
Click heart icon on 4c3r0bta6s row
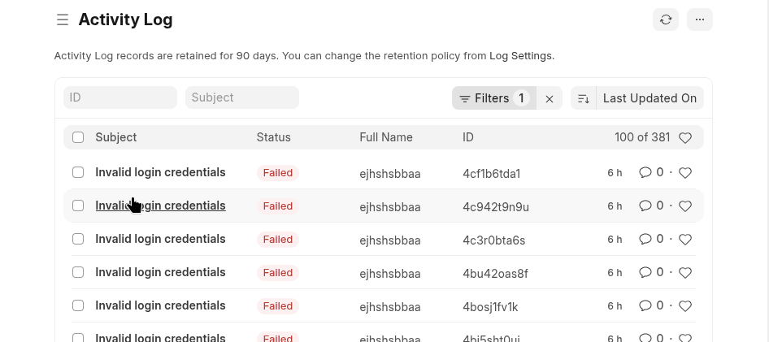[x=685, y=240]
